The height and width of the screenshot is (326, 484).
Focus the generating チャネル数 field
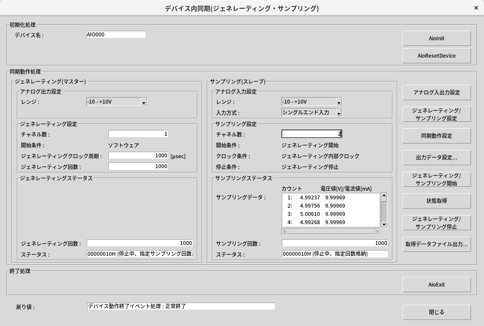(138, 134)
